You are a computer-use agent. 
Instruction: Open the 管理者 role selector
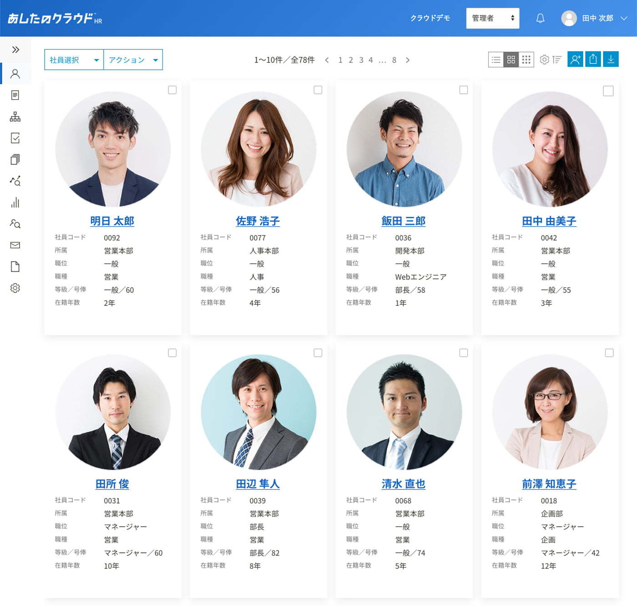click(x=493, y=18)
